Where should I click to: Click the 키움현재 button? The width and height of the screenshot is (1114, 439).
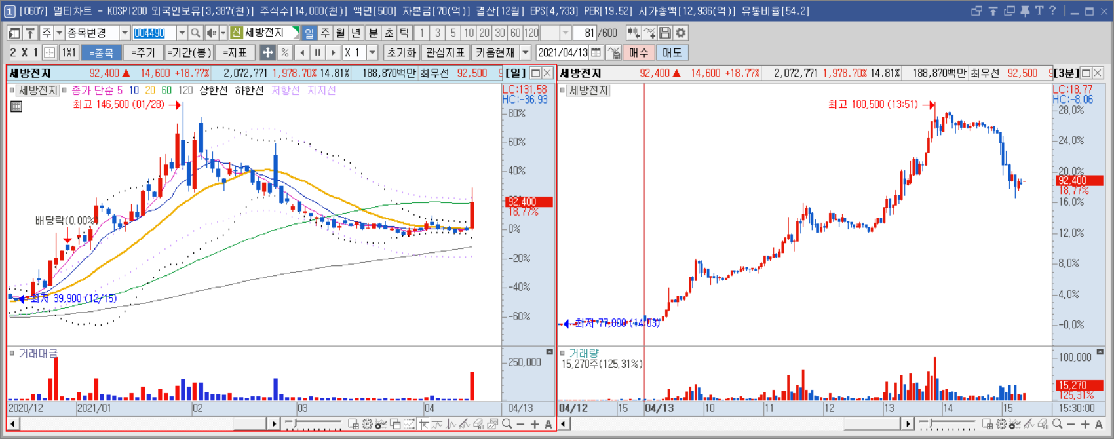495,52
